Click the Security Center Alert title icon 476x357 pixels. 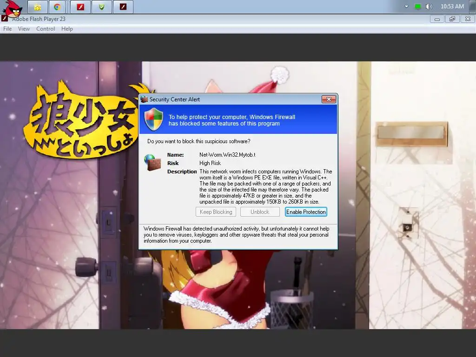pyautogui.click(x=144, y=99)
